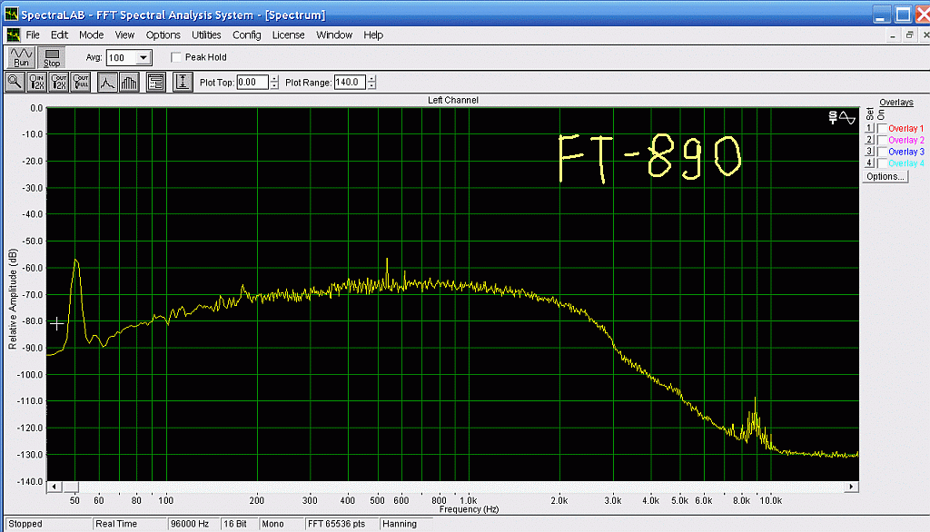Click the Mono status bar entry

pos(281,525)
